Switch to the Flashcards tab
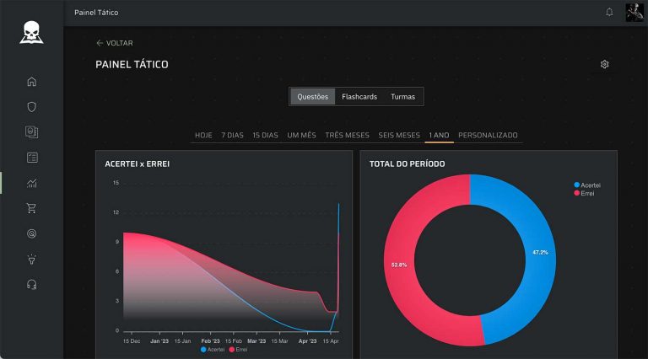The image size is (648, 359). (x=359, y=97)
